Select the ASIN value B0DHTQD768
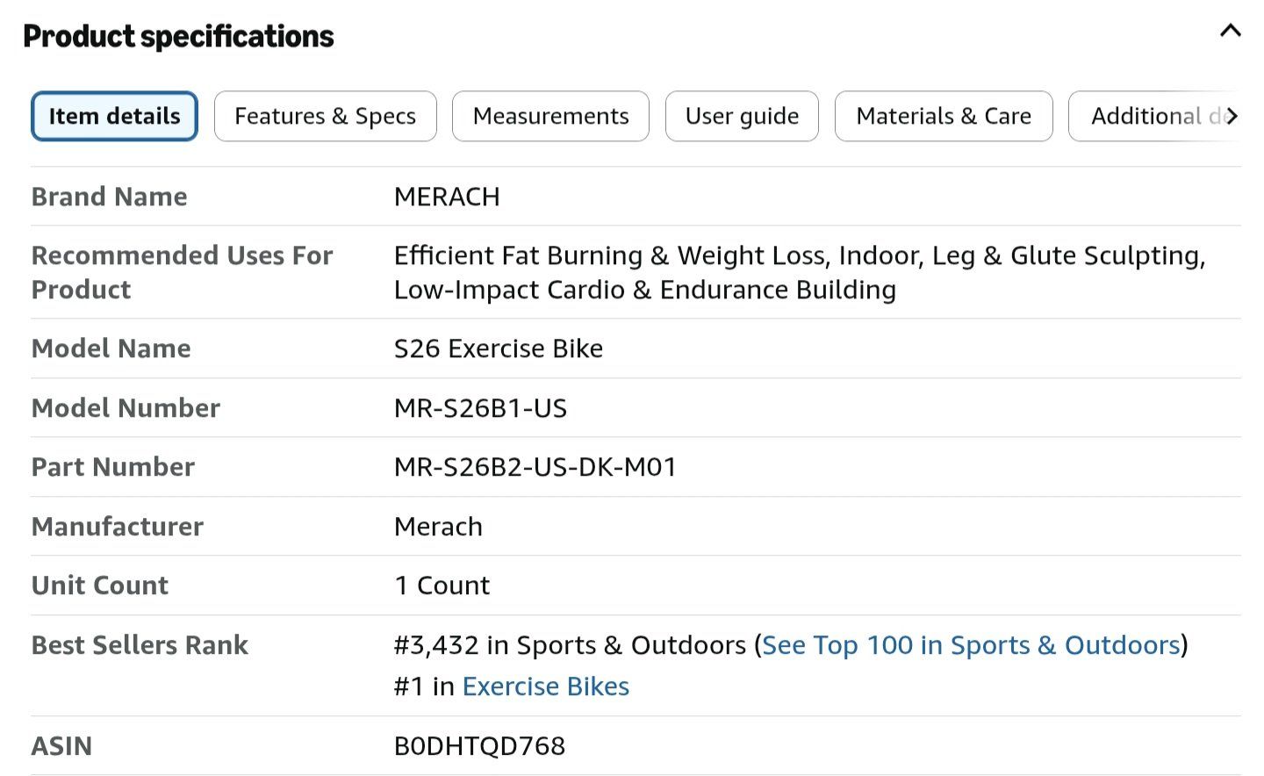This screenshot has width=1264, height=776. click(x=479, y=746)
